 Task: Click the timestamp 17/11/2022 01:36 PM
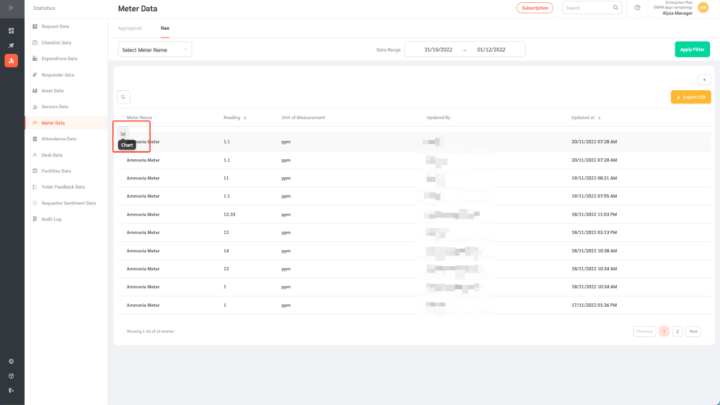coord(594,306)
